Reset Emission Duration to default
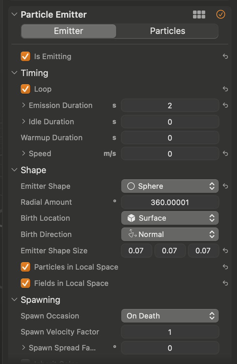This screenshot has width=237, height=364. pos(225,106)
